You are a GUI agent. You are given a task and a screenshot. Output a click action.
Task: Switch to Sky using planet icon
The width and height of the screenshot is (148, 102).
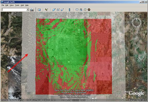(89, 10)
